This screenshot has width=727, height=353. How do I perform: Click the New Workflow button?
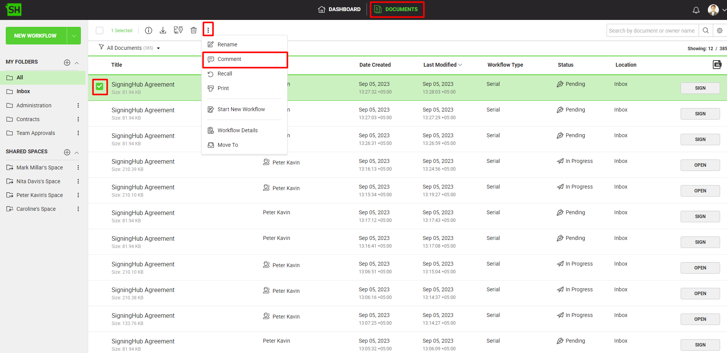[35, 36]
